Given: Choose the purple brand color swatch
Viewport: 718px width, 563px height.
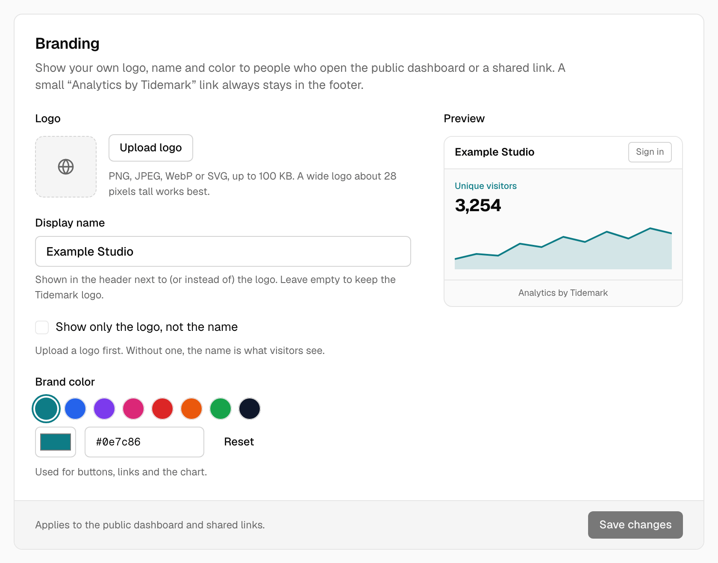Looking at the screenshot, I should 104,409.
